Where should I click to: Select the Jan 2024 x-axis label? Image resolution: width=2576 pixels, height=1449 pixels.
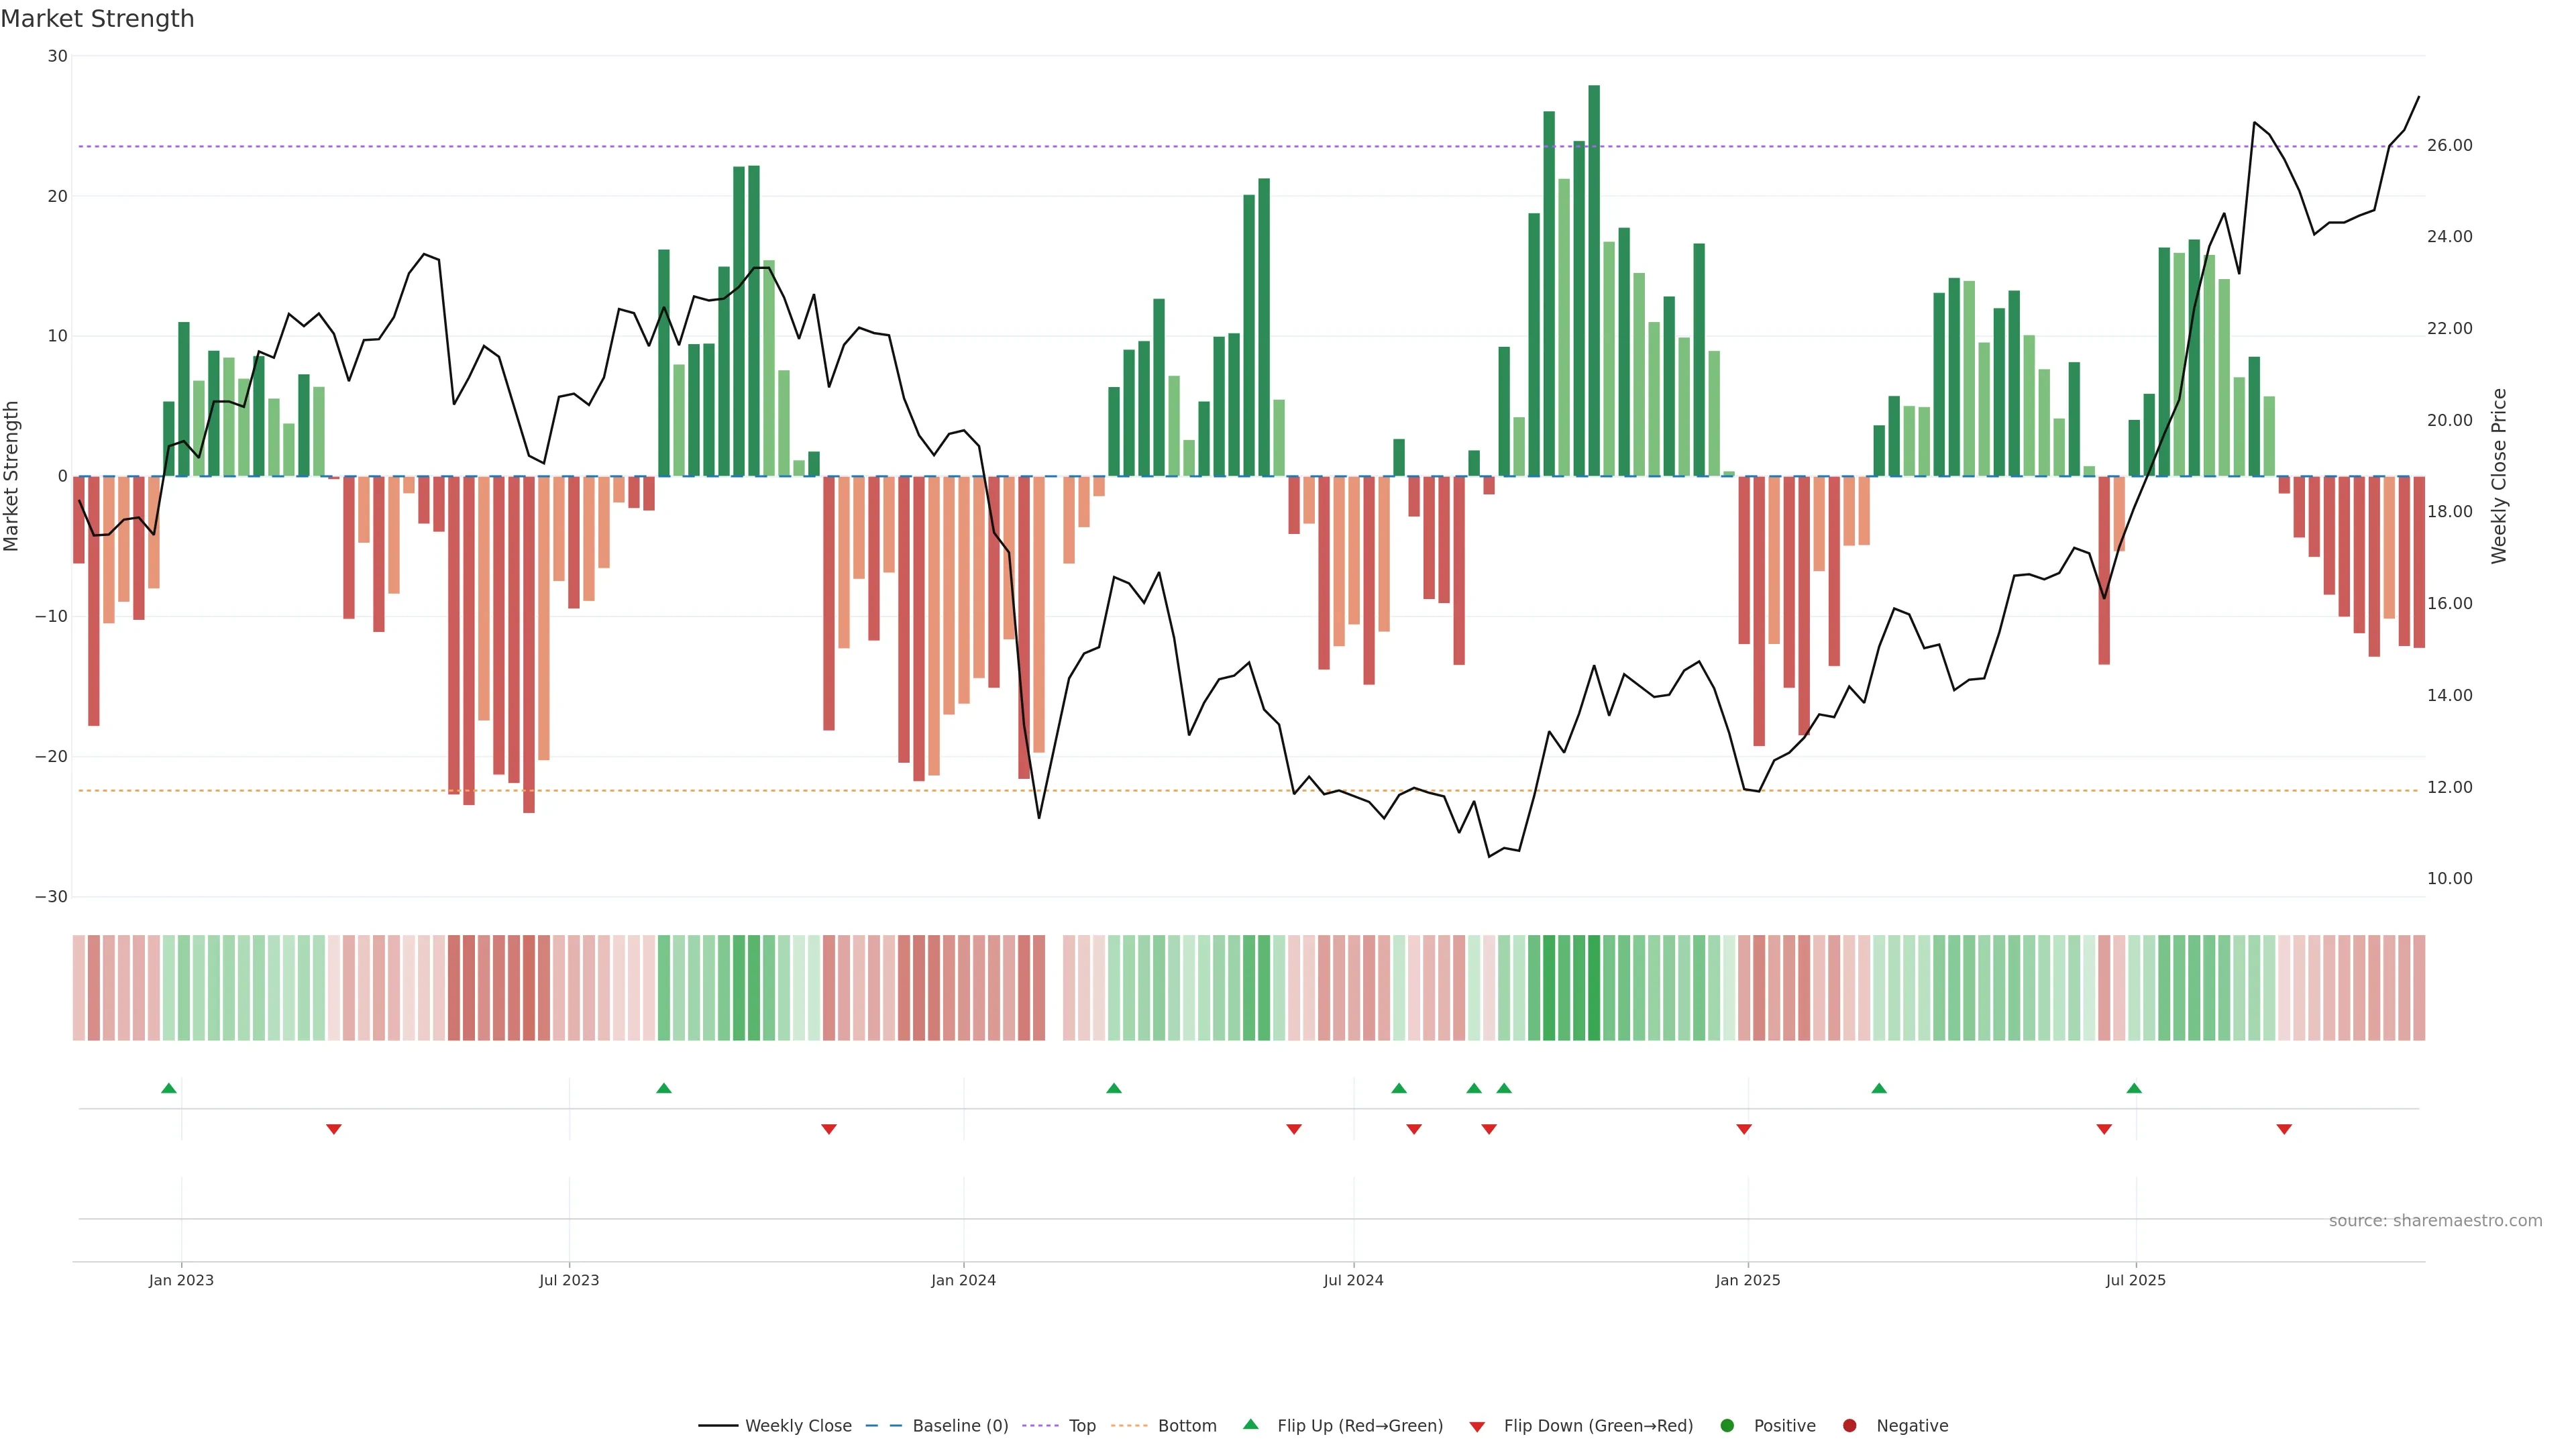click(963, 1280)
